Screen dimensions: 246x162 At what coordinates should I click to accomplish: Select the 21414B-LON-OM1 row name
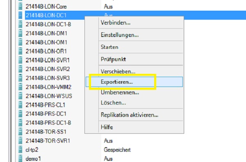46,42
